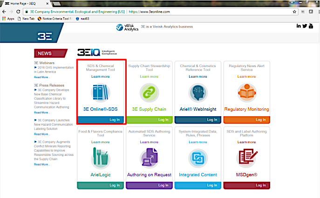The height and width of the screenshot is (198, 320).
Task: Open the New Tab bookmark
Action: (26, 19)
